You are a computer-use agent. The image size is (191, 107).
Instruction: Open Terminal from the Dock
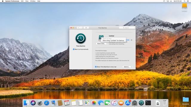[148, 103]
